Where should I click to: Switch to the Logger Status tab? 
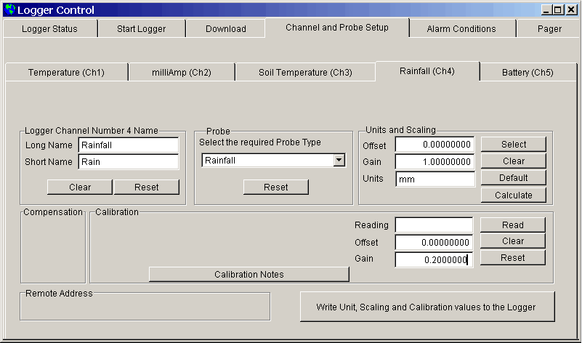pyautogui.click(x=49, y=29)
